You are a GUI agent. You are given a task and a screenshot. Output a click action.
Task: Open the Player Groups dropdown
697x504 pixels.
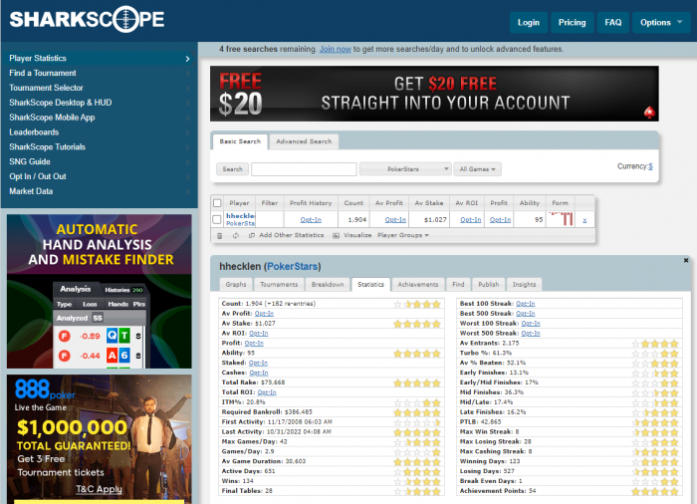click(x=402, y=235)
